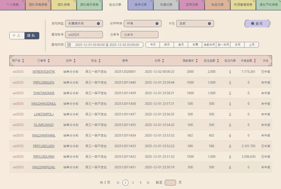
Task: Click the magnifier icon on the query button
Action: pos(253,24)
